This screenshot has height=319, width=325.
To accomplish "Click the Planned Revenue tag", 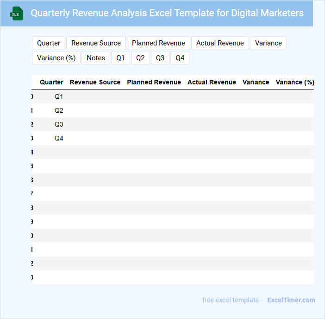I will 158,43.
